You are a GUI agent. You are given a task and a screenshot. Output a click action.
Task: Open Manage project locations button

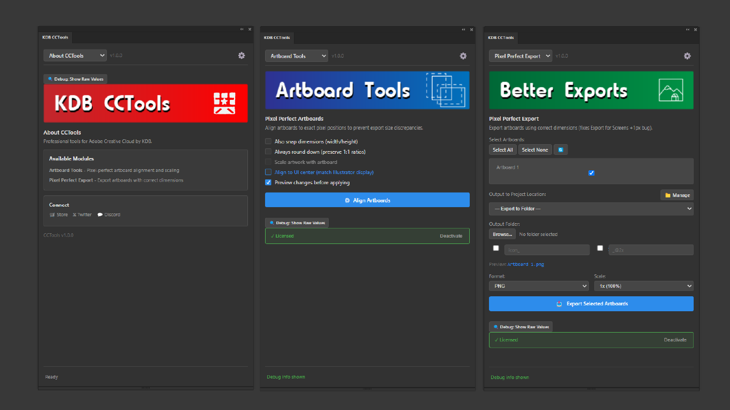click(677, 195)
